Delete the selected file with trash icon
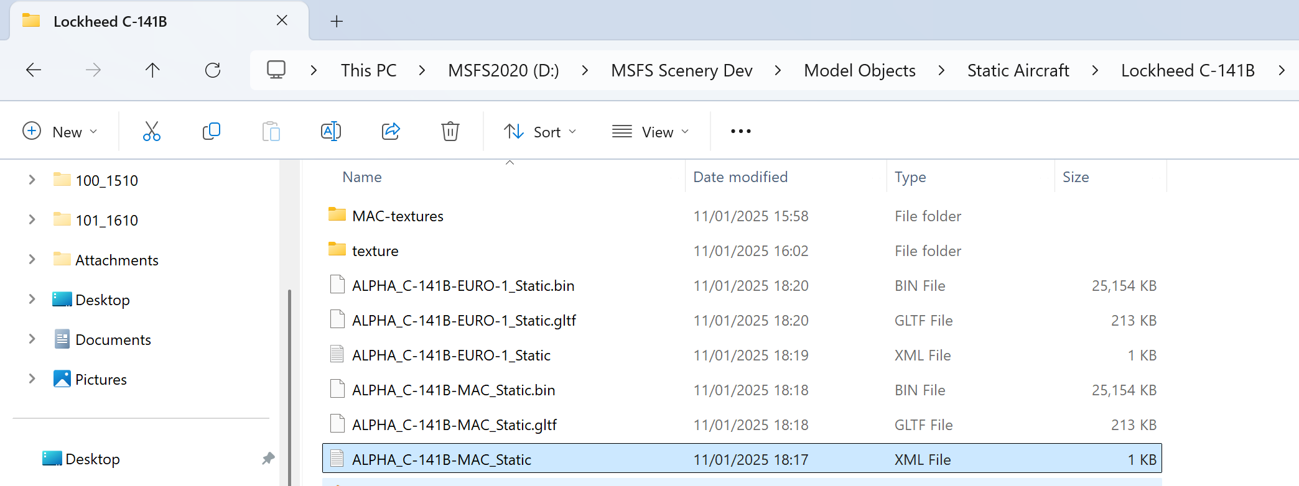 [x=450, y=131]
